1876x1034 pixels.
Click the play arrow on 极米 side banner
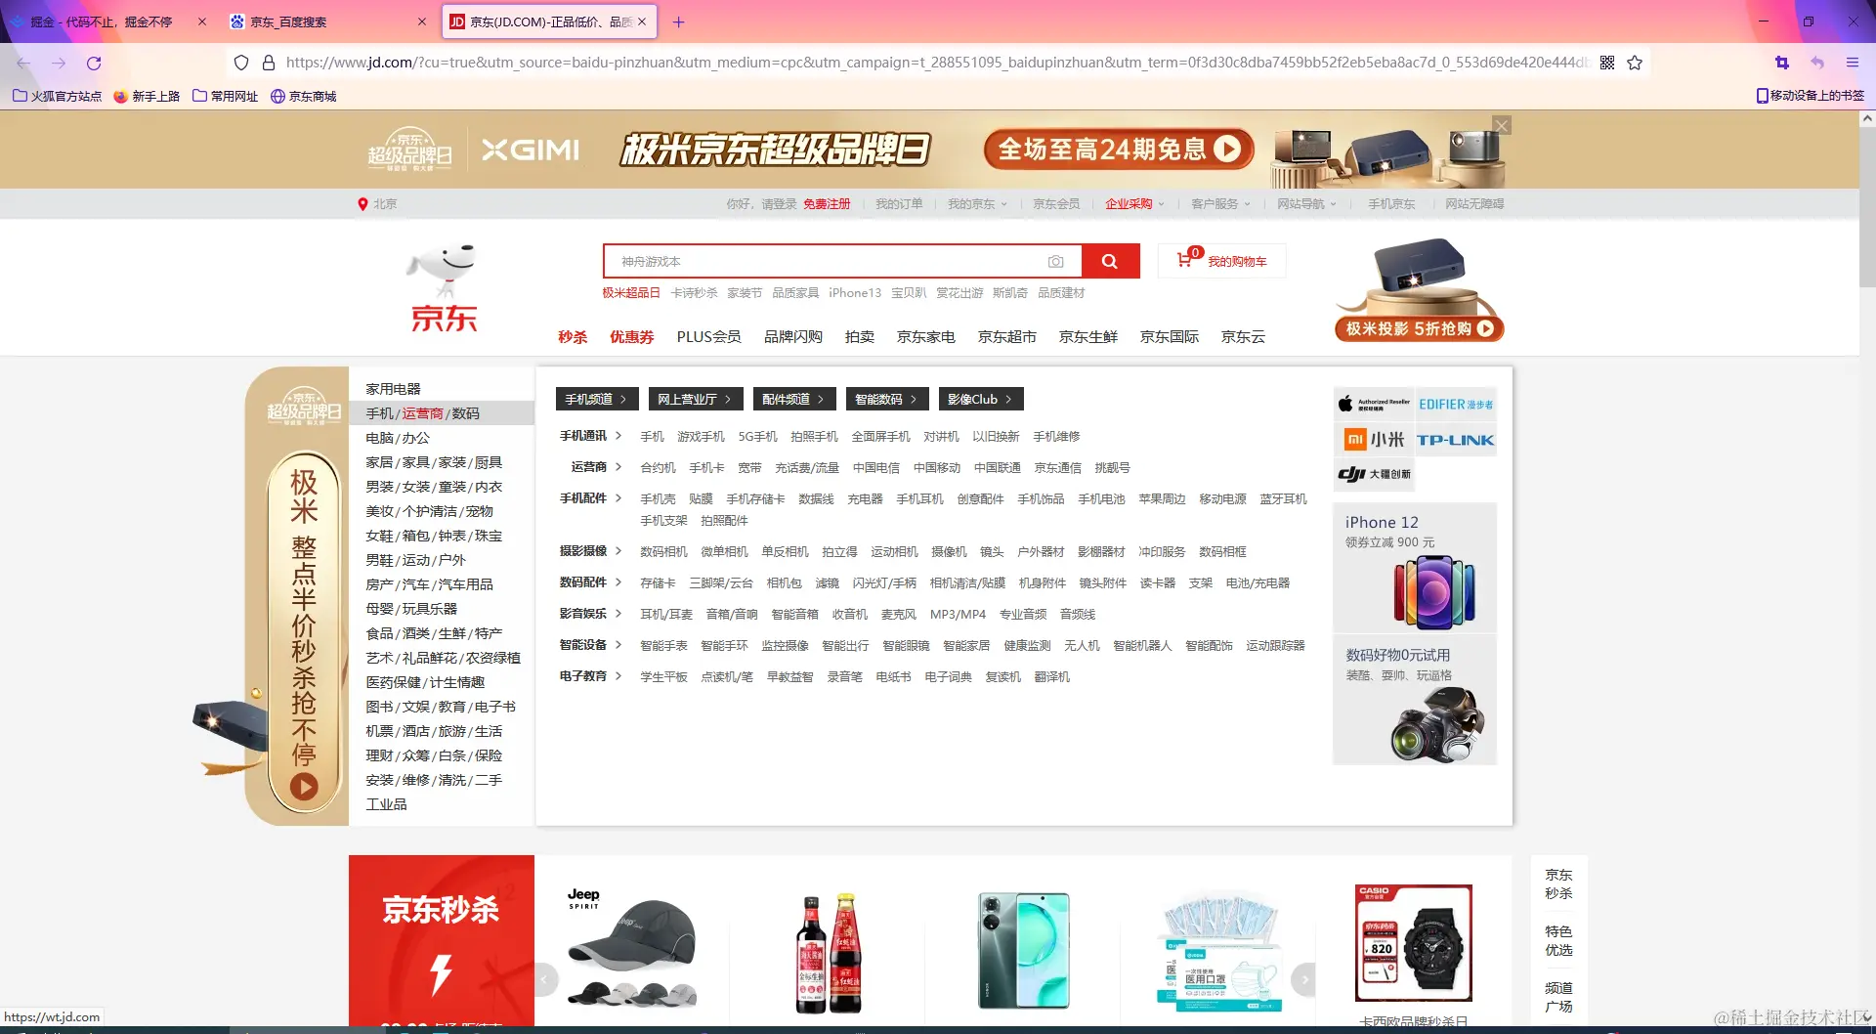[304, 787]
